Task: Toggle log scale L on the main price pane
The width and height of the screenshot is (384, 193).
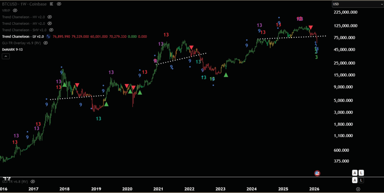Action: (x=361, y=173)
